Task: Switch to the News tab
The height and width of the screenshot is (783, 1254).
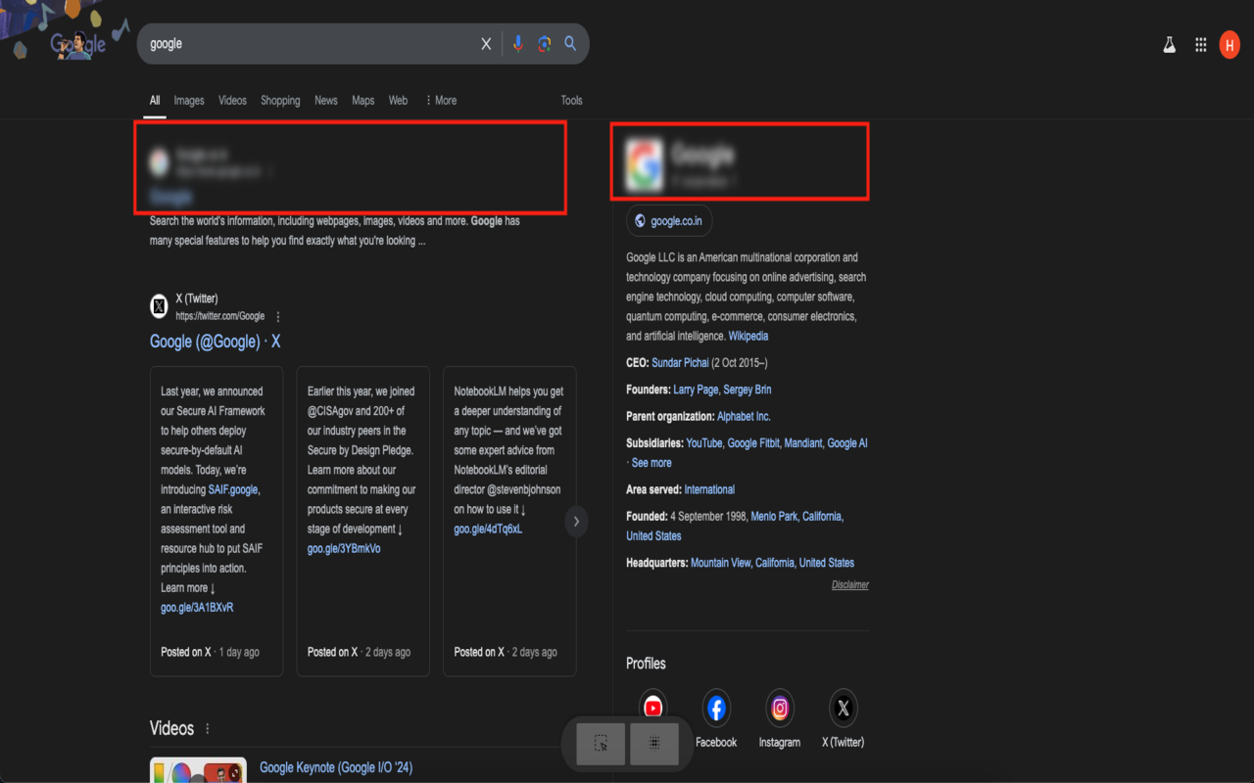Action: pos(325,100)
